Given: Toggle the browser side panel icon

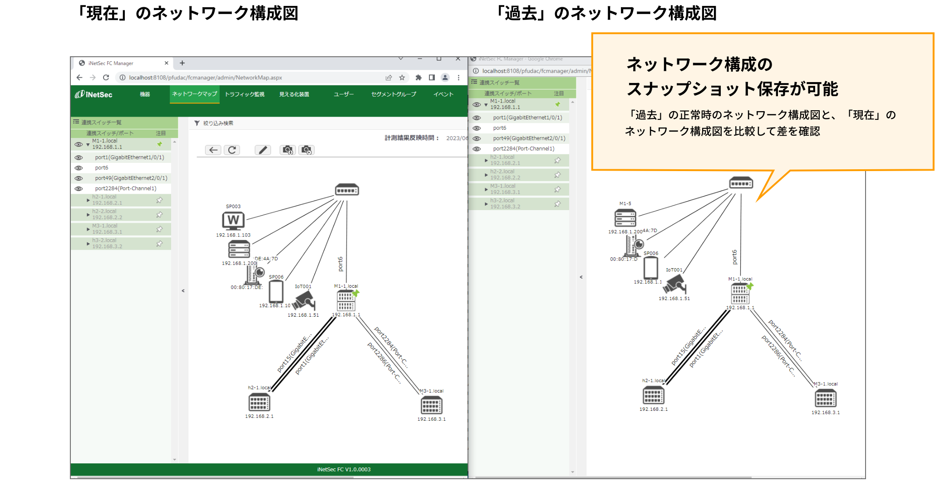Looking at the screenshot, I should pyautogui.click(x=432, y=78).
